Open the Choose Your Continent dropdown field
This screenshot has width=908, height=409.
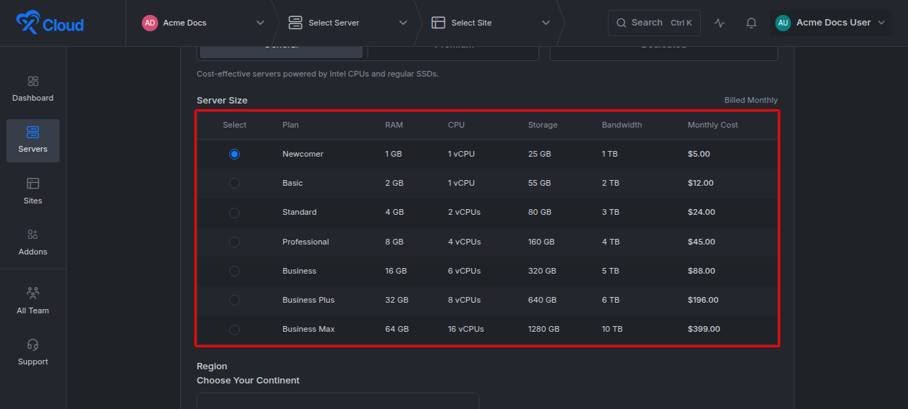338,400
